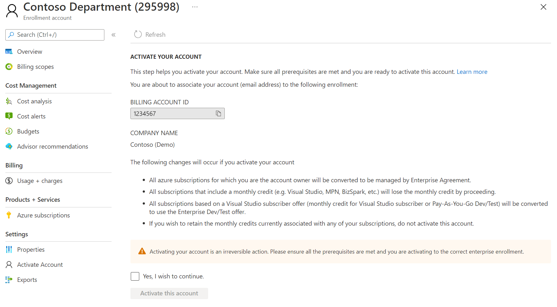Select Activate Account menu item

(x=40, y=265)
